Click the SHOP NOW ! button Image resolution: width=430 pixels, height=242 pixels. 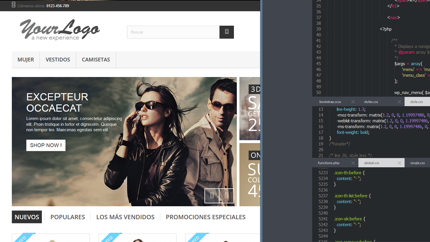46,145
